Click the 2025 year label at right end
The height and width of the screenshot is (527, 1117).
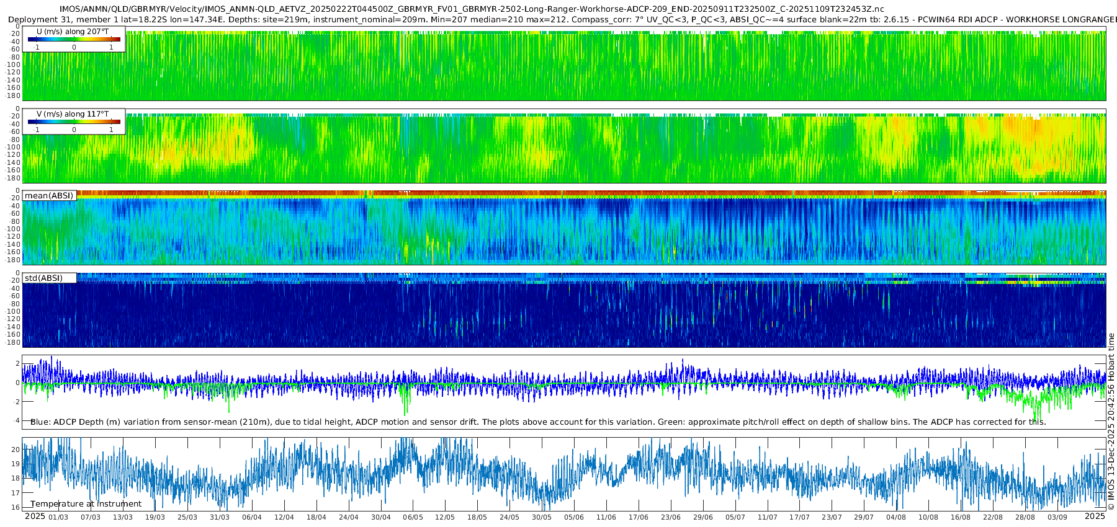click(1095, 516)
